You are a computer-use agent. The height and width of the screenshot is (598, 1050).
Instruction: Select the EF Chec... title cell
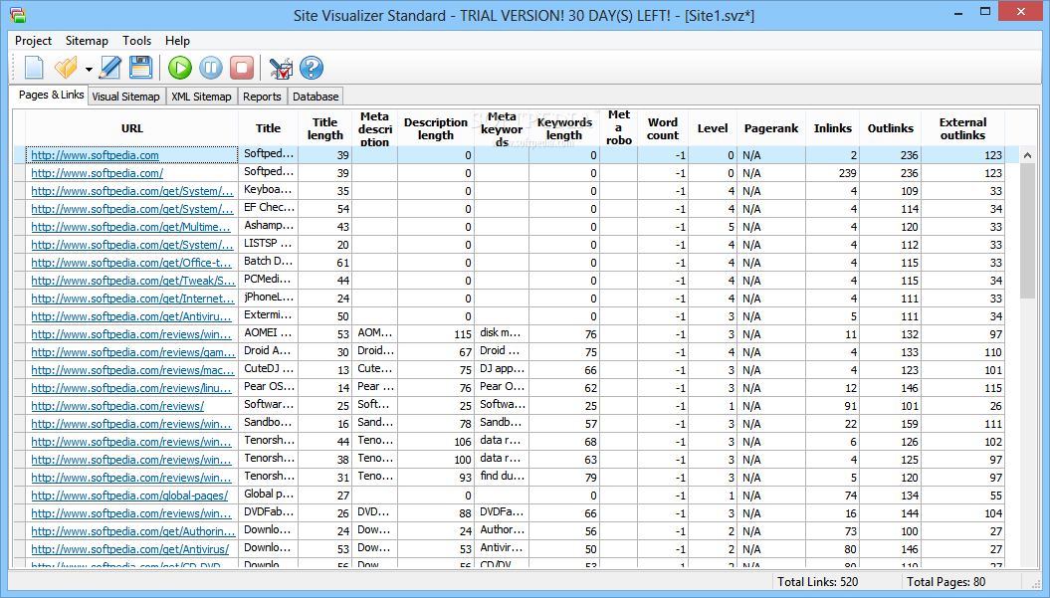269,208
